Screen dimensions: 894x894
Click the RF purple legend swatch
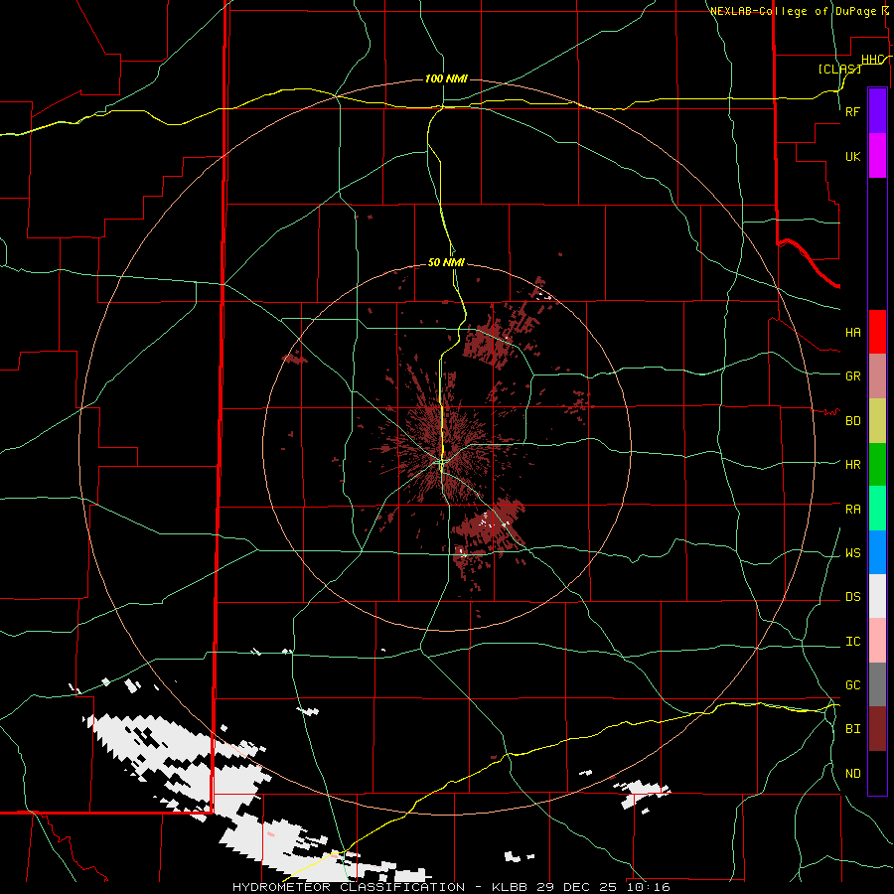pyautogui.click(x=877, y=111)
